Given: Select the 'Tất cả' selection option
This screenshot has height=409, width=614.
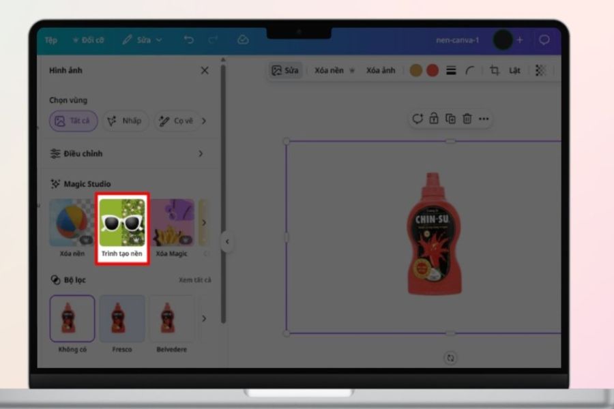Looking at the screenshot, I should pyautogui.click(x=74, y=121).
